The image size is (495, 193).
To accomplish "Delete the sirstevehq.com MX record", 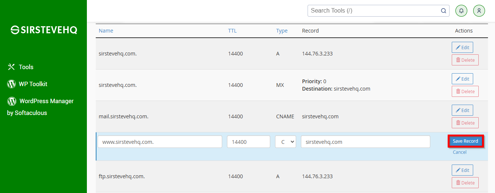I will [x=465, y=91].
